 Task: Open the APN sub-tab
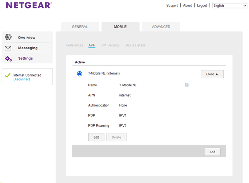pyautogui.click(x=92, y=45)
